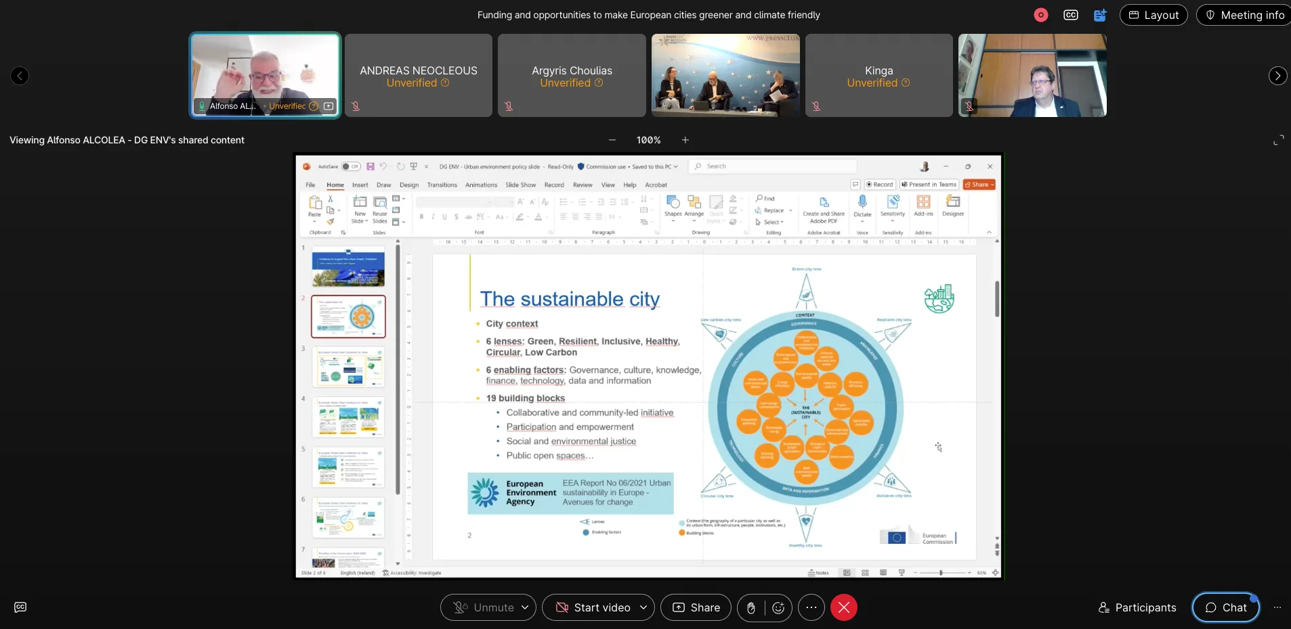
Task: Raise hand using the hand icon
Action: (x=750, y=607)
